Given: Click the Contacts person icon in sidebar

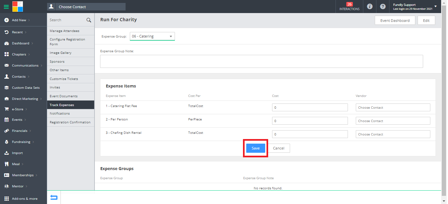Looking at the screenshot, I should click(7, 77).
